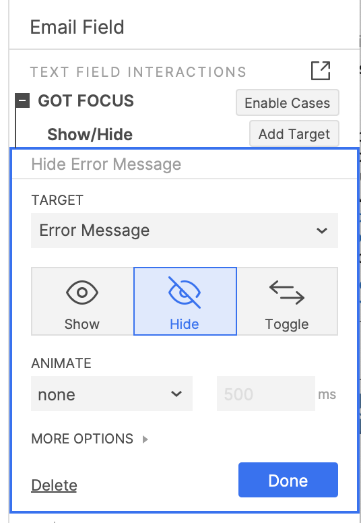Open the animate none dropdown

coord(112,394)
